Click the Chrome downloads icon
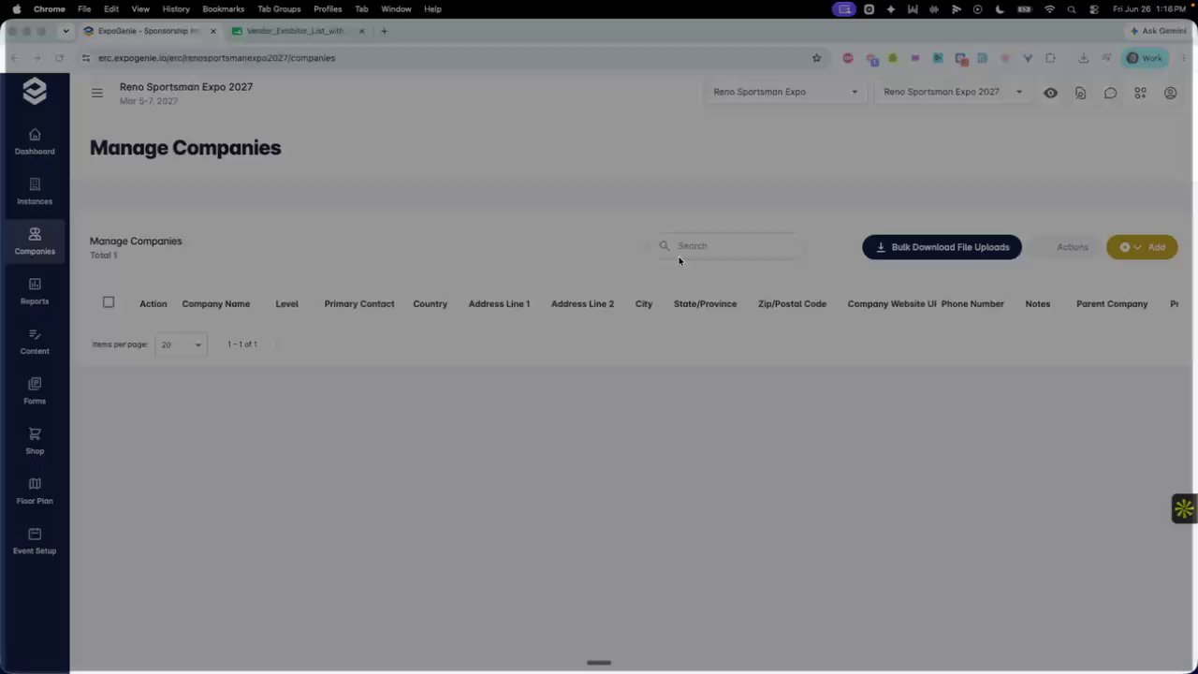This screenshot has height=674, width=1198. pos(1083,58)
